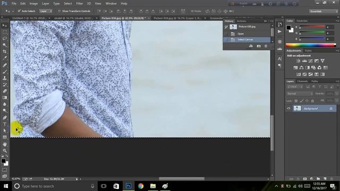Select the Clone Stamp tool

click(x=5, y=78)
